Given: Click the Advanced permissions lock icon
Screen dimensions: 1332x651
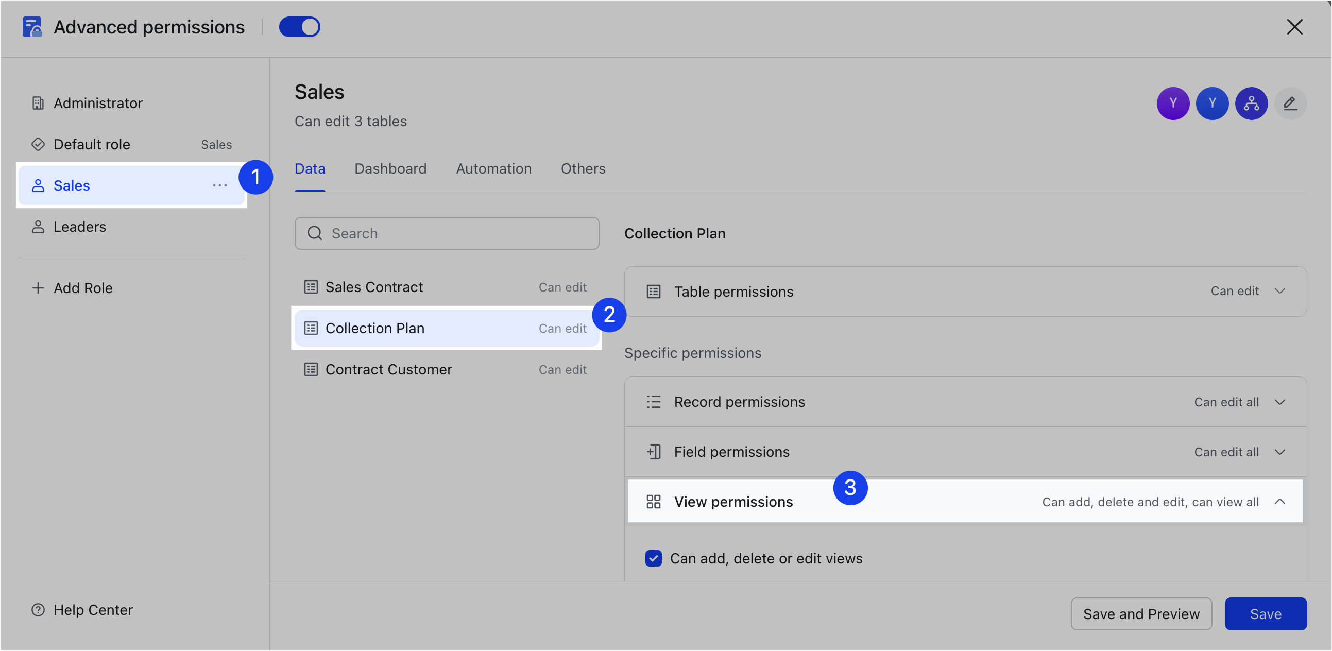Looking at the screenshot, I should tap(31, 26).
